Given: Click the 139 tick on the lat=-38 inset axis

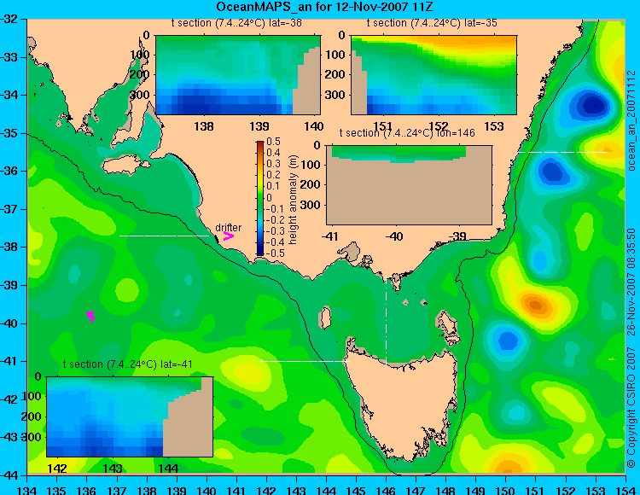Looking at the screenshot, I should tap(259, 126).
